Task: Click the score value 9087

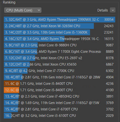Action: (110, 45)
